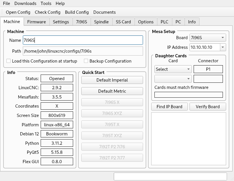Open the Tools menu

click(x=46, y=4)
